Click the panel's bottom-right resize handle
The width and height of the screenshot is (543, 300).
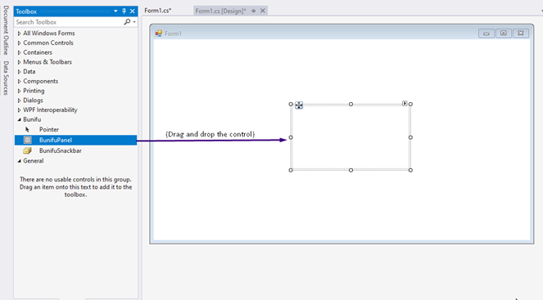(410, 170)
